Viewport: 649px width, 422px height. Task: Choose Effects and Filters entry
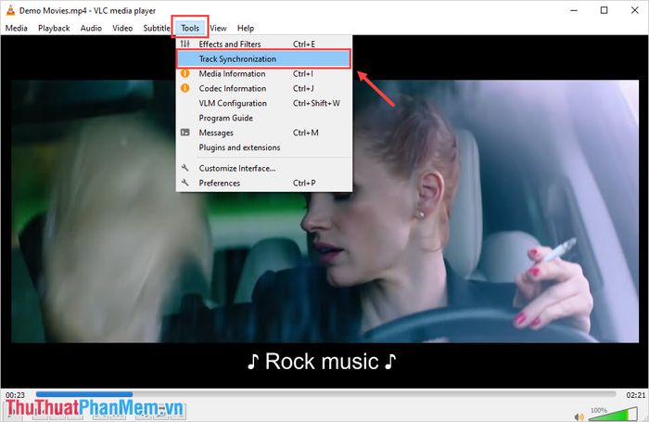click(x=264, y=44)
